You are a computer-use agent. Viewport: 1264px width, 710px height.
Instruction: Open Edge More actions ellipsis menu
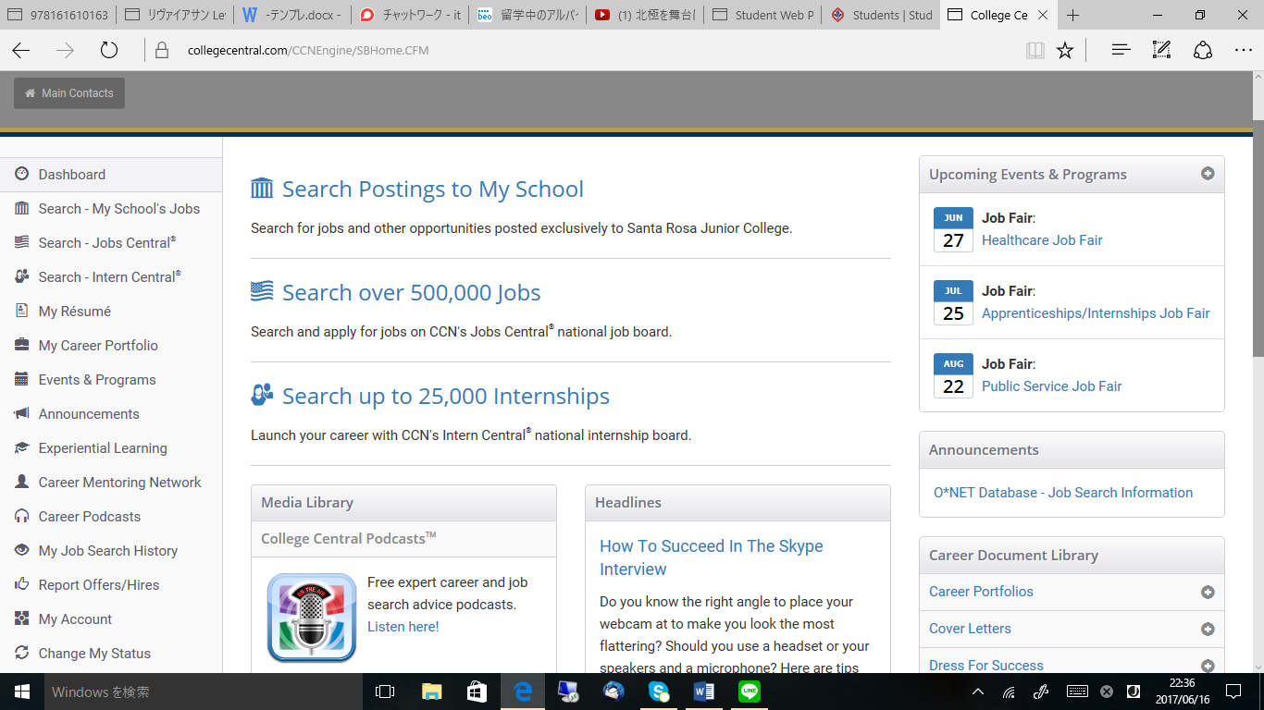[x=1243, y=50]
